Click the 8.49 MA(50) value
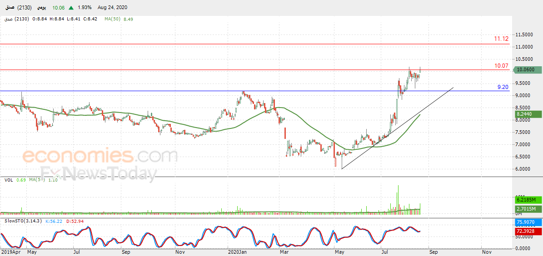 [x=128, y=19]
